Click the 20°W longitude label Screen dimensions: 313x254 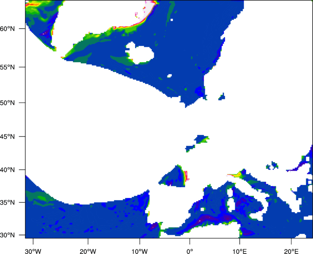(x=88, y=251)
